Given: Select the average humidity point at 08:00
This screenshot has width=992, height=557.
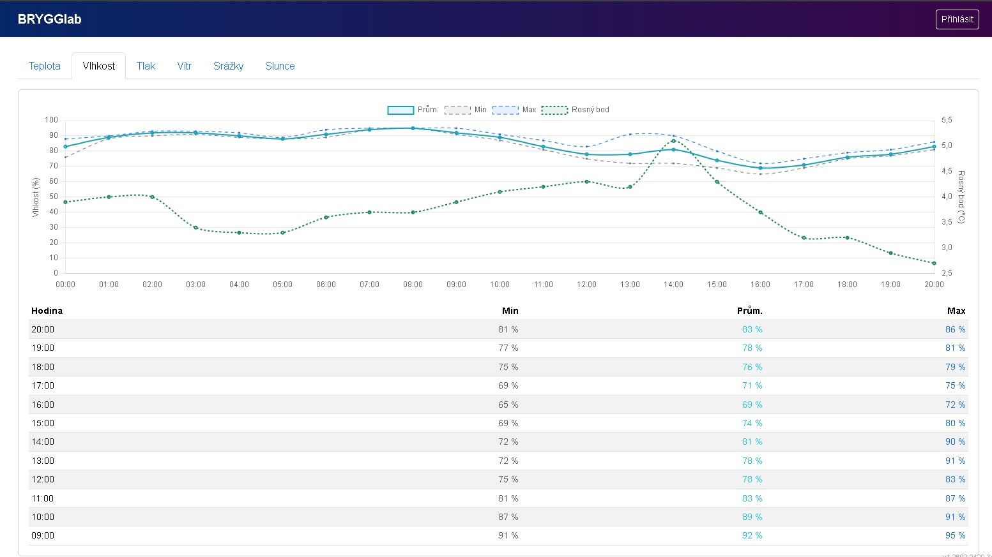Looking at the screenshot, I should coord(413,128).
